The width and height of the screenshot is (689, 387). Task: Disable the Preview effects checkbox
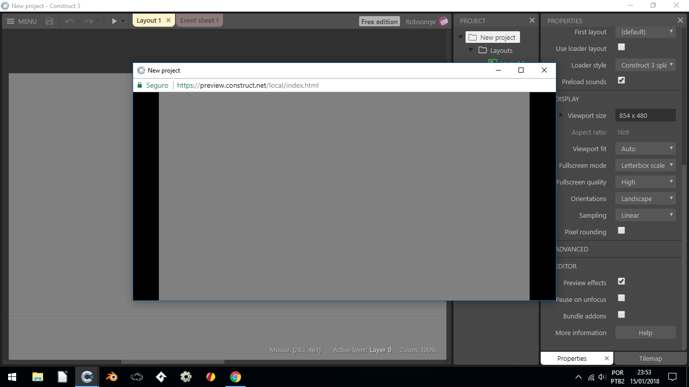(x=621, y=281)
